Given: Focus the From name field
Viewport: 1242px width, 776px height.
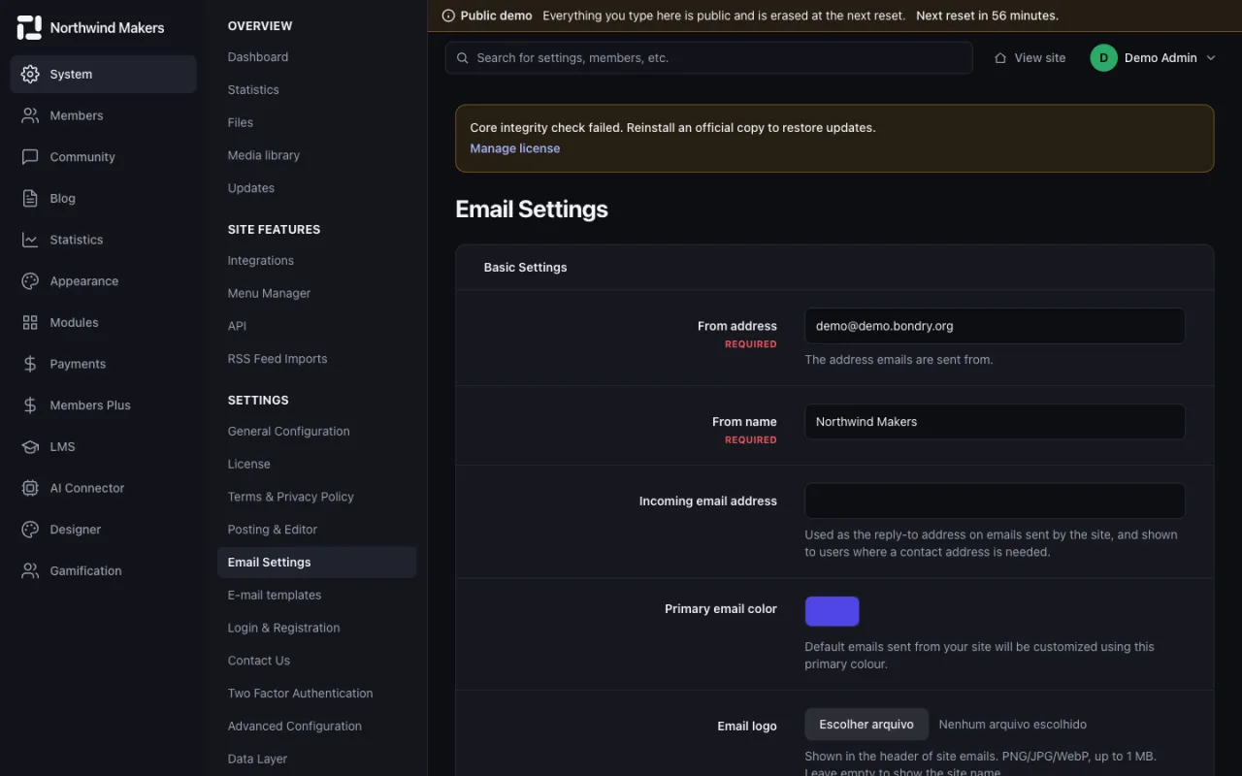Looking at the screenshot, I should 995,422.
